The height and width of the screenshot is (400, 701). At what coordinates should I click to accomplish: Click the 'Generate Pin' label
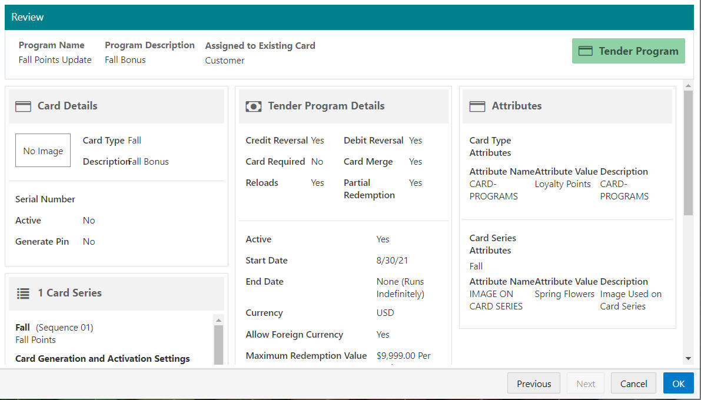42,242
